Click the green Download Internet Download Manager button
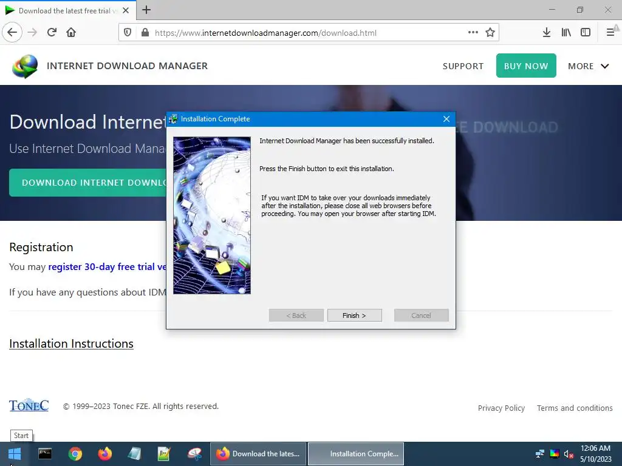 tap(88, 182)
